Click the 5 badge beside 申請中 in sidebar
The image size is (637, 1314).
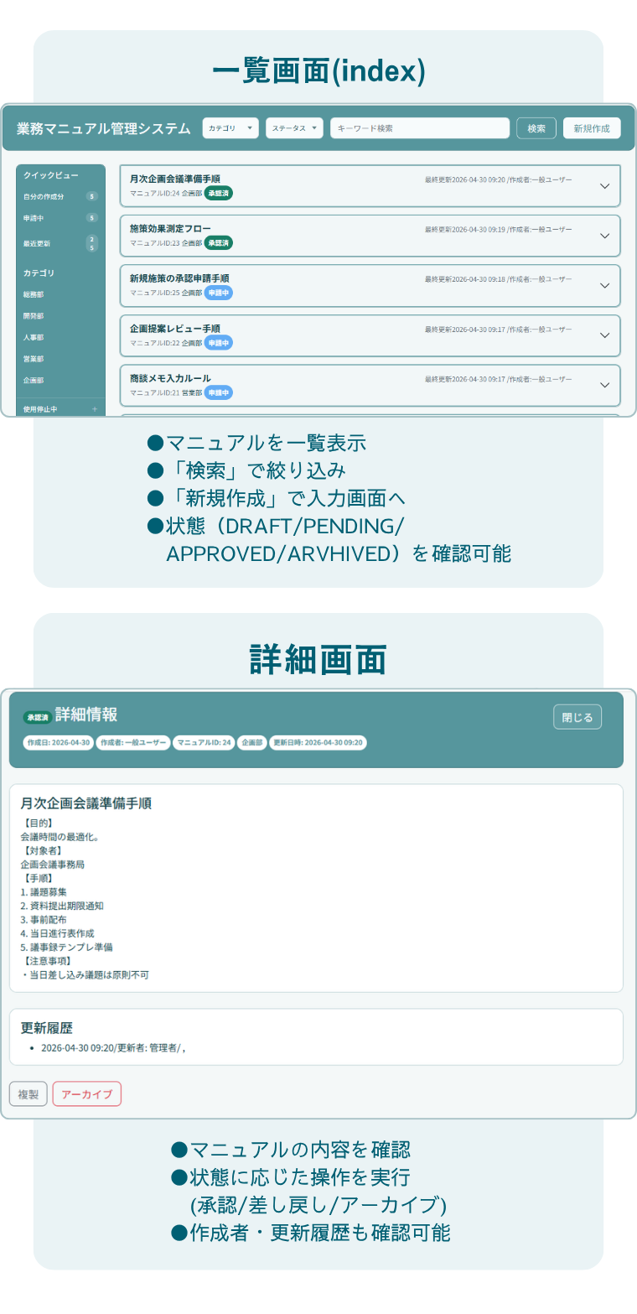tap(92, 218)
